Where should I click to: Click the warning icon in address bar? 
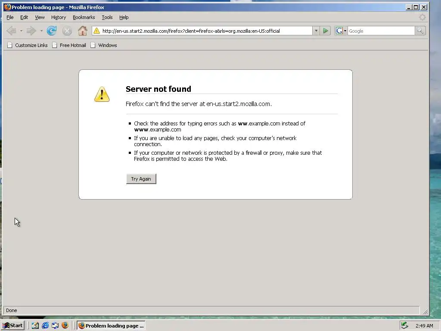97,31
